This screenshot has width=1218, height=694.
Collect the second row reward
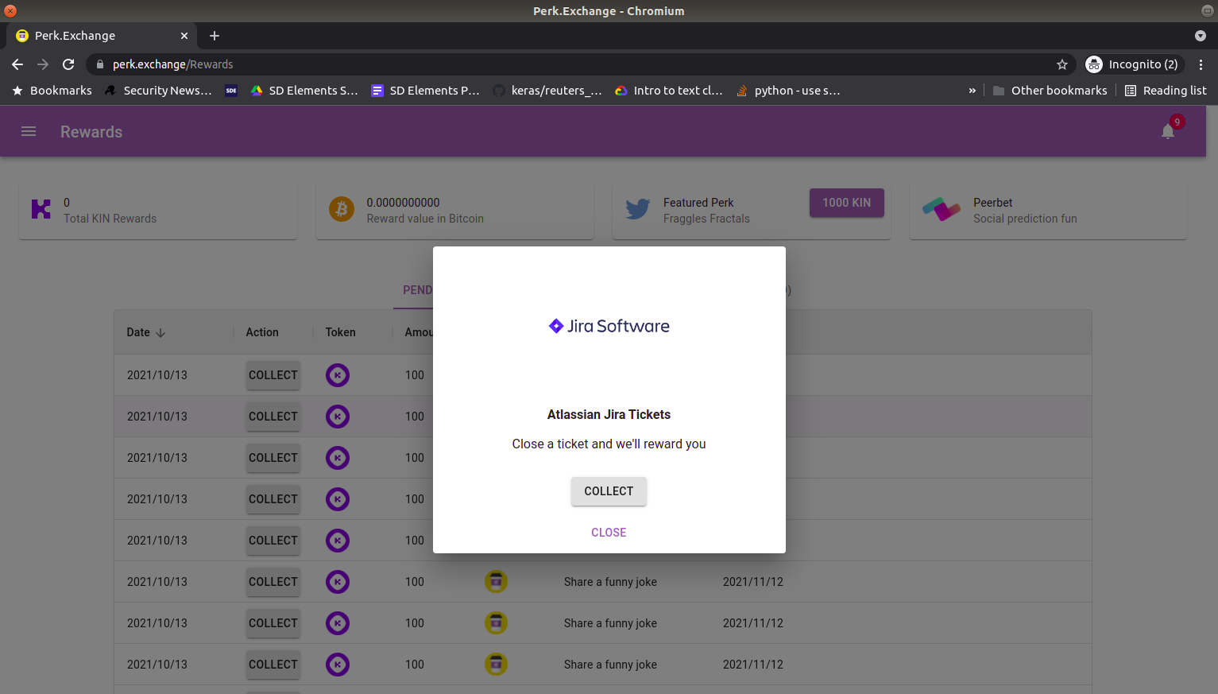(273, 417)
